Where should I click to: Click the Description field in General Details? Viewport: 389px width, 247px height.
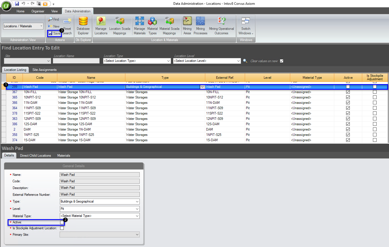click(x=100, y=188)
